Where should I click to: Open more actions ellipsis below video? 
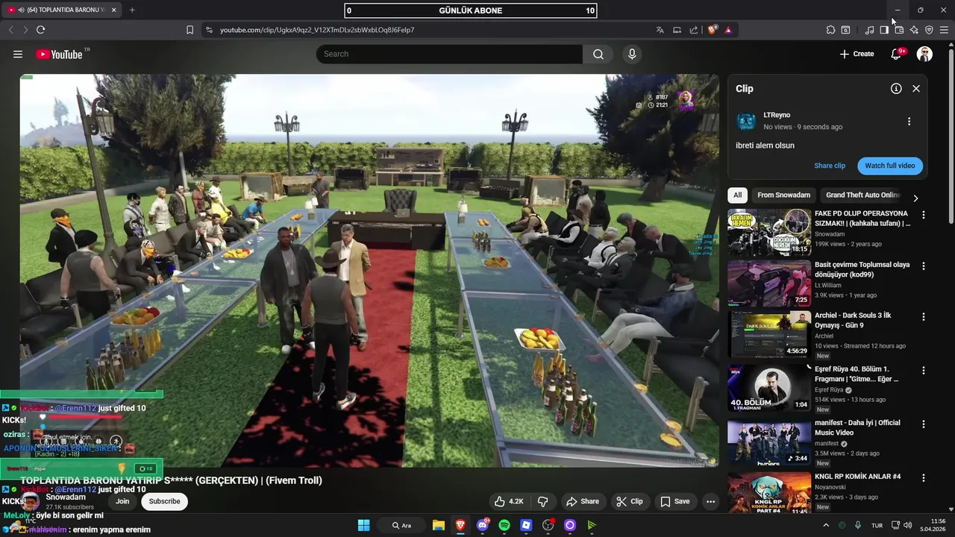click(x=710, y=501)
